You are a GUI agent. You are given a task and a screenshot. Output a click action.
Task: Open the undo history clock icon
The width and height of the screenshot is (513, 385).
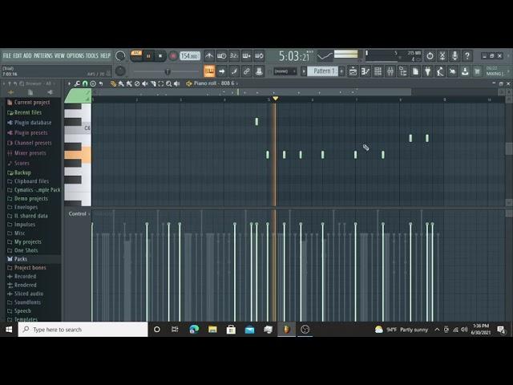(x=430, y=56)
